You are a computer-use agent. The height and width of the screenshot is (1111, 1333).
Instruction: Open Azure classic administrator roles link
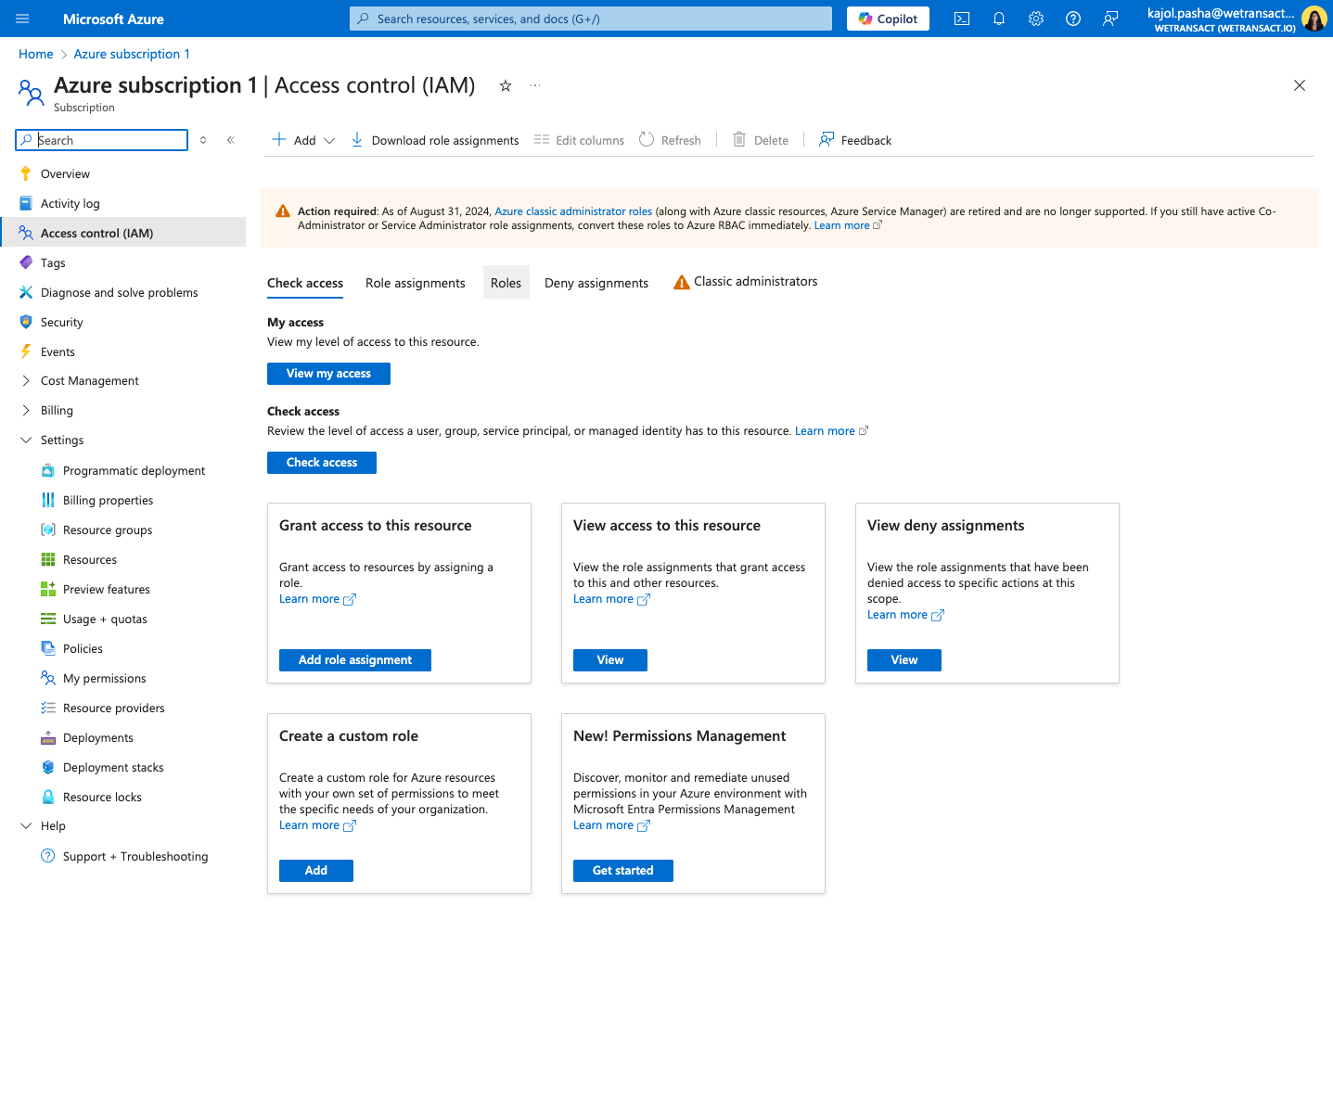coord(573,211)
